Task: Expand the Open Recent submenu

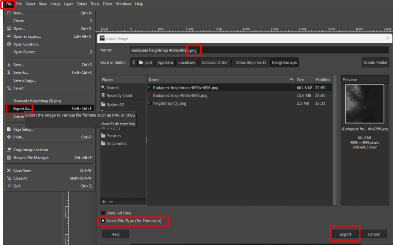Action: point(91,52)
